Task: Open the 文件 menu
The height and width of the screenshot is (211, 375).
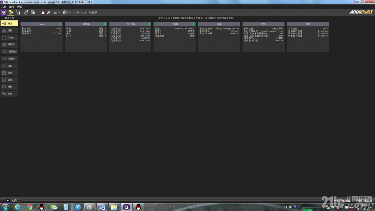Action: pyautogui.click(x=4, y=7)
